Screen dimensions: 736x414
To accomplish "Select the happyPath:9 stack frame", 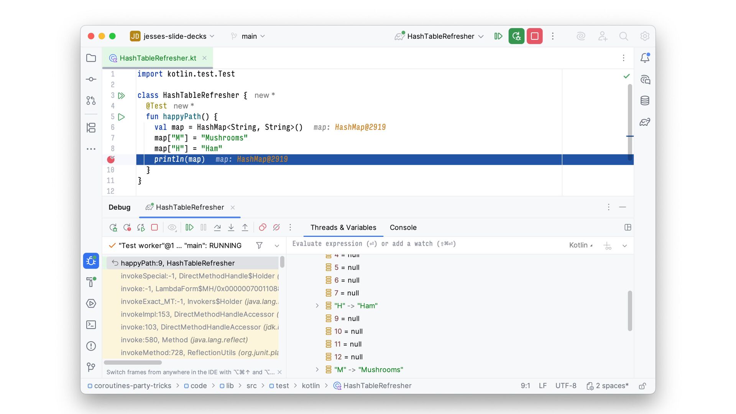I will coord(192,263).
